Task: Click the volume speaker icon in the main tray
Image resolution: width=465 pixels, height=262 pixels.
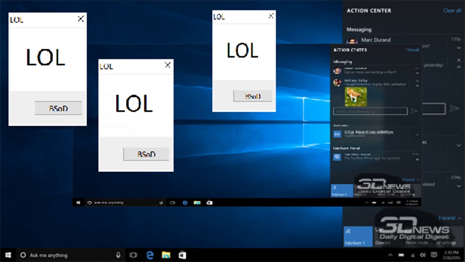Action: 423,255
